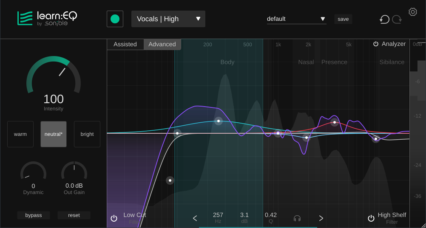The image size is (426, 228).
Task: Click the 257 Hz frequency value
Action: click(218, 215)
